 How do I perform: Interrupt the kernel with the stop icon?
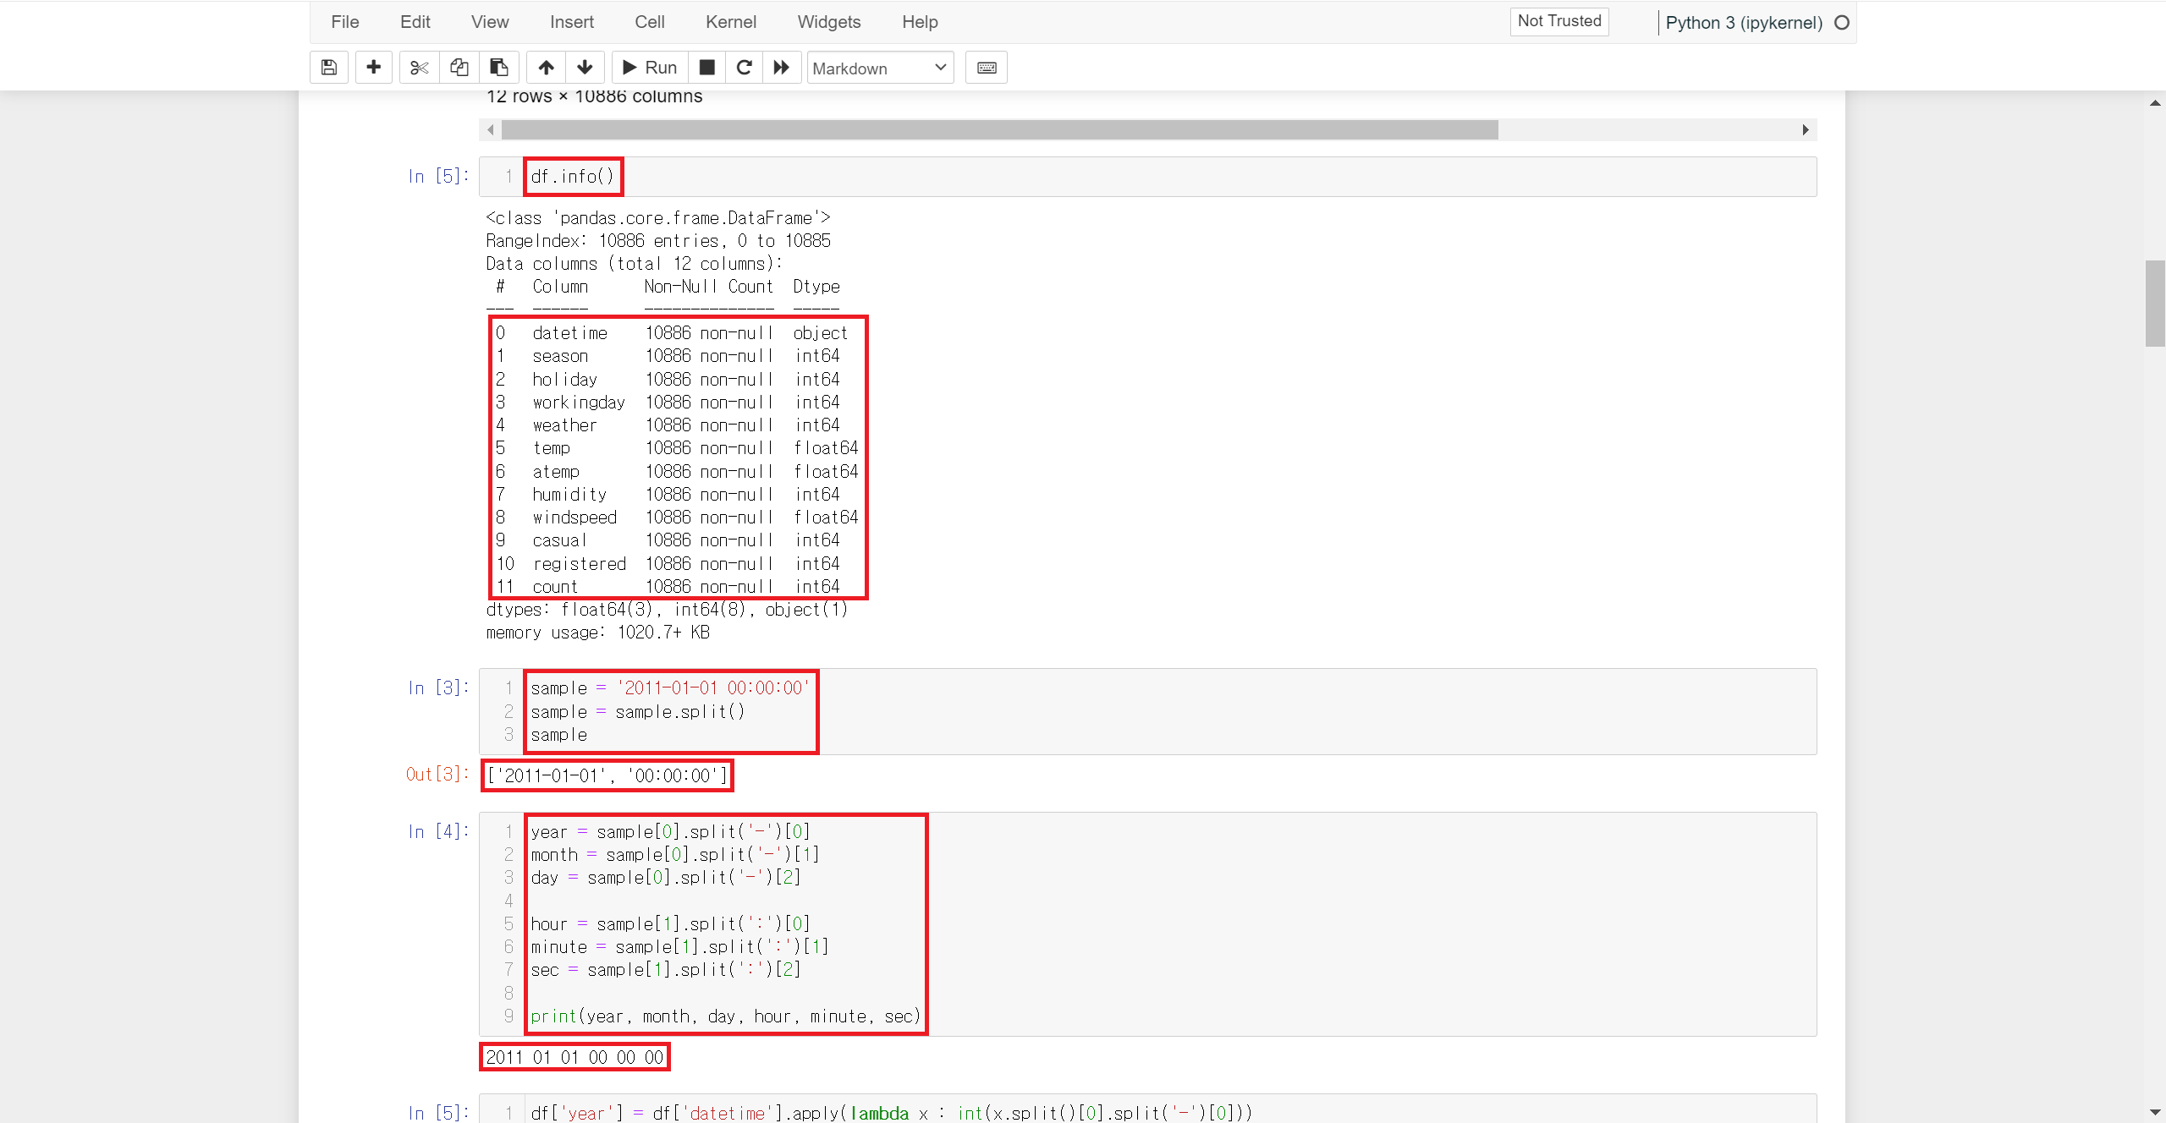point(707,68)
